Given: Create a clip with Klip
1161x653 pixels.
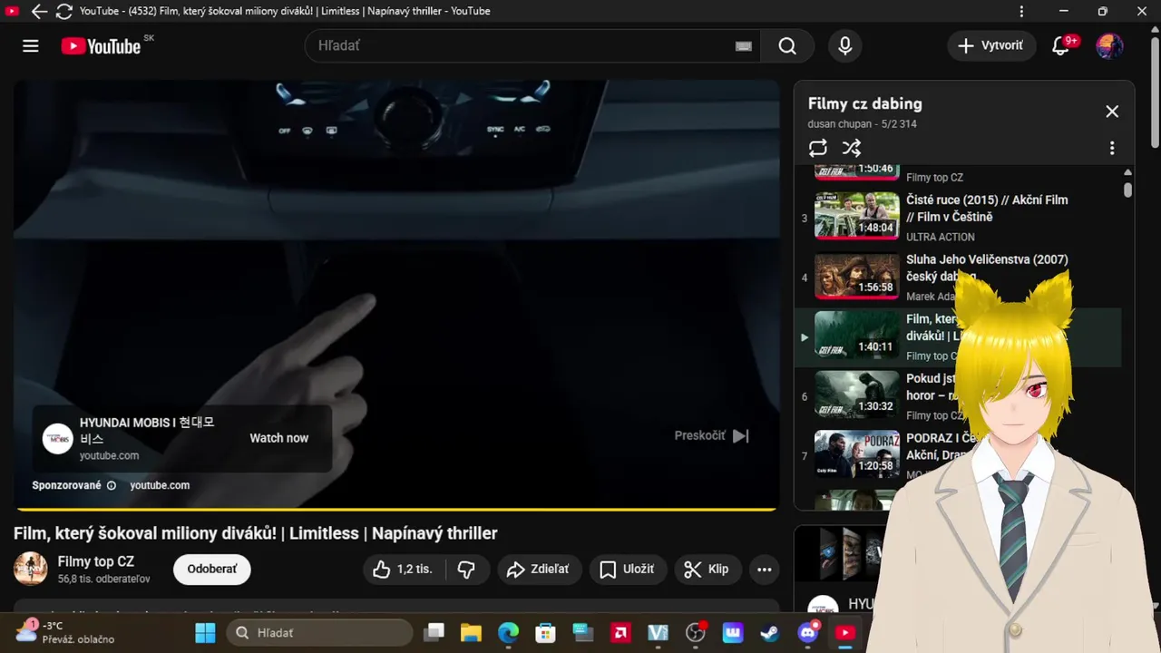Looking at the screenshot, I should click(x=707, y=570).
